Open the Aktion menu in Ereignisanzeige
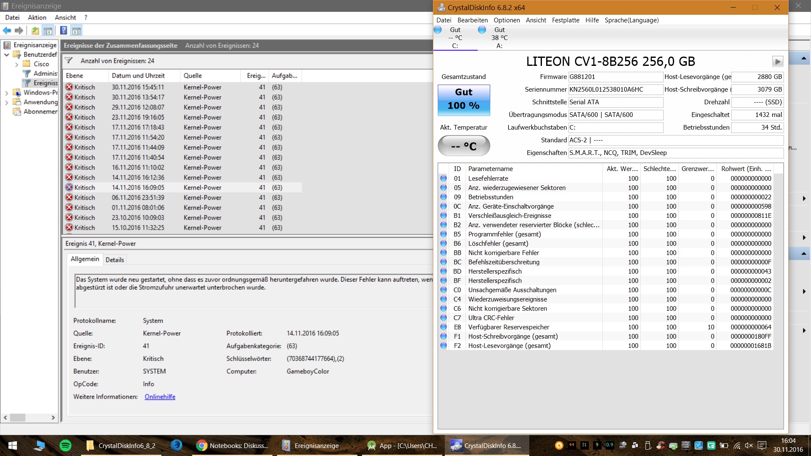 coord(37,17)
